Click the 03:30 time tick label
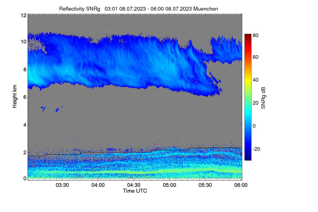Viewport: 318px width, 212px height. (x=63, y=185)
